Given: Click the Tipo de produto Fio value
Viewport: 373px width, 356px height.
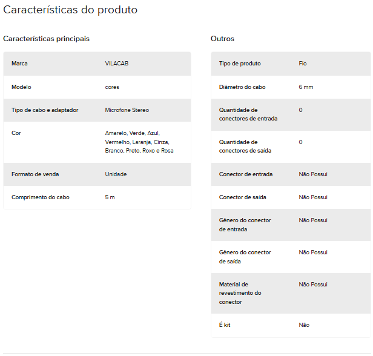Looking at the screenshot, I should coord(303,64).
